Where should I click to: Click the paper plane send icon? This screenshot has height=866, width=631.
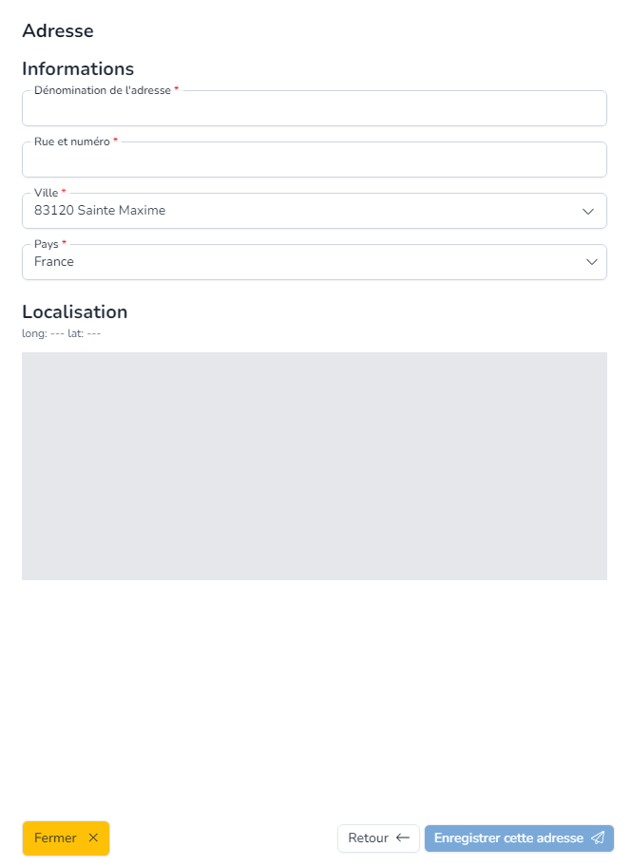pyautogui.click(x=598, y=838)
